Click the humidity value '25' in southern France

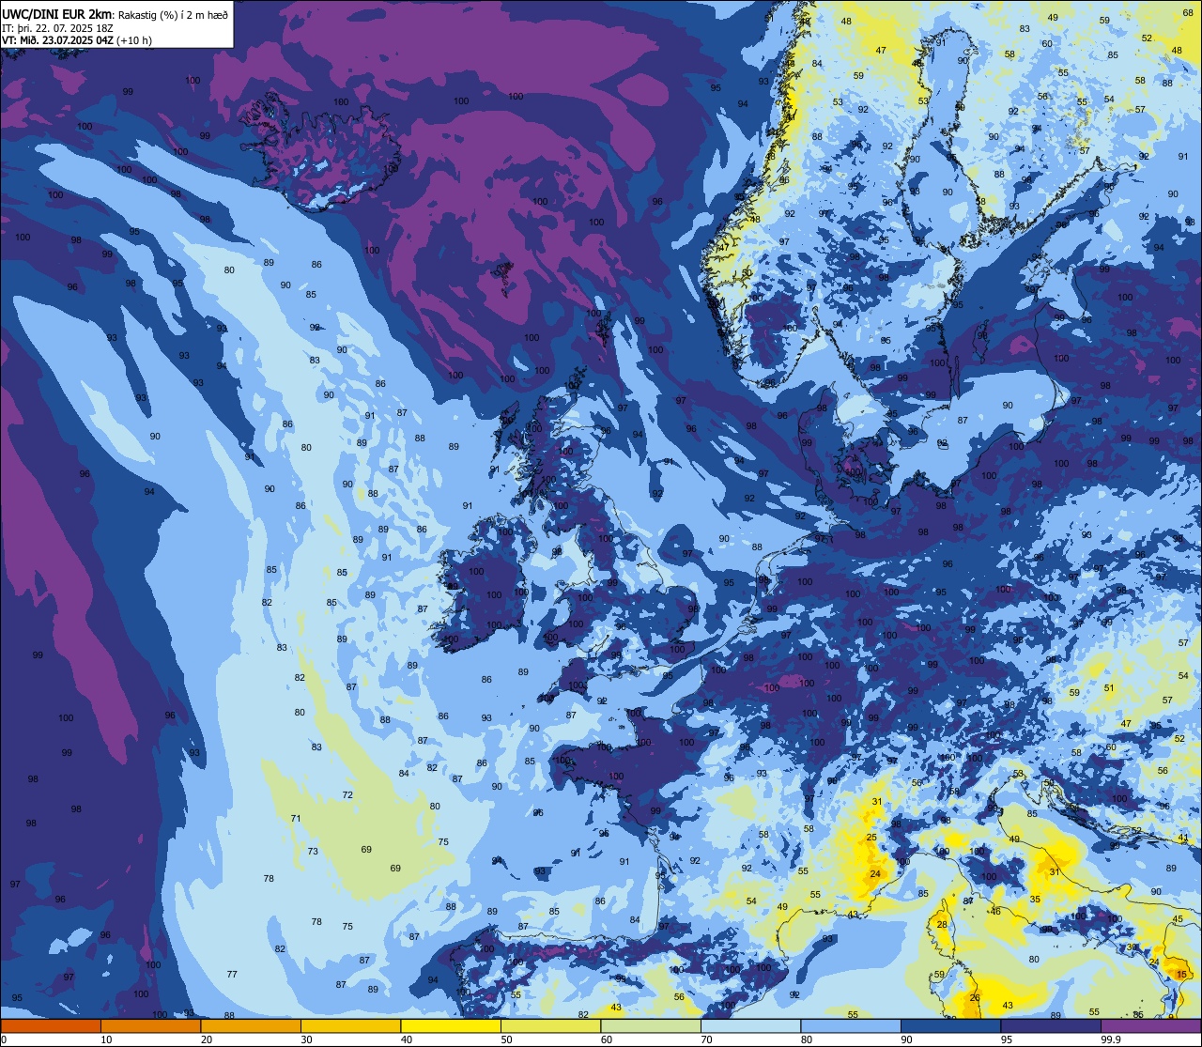point(871,837)
